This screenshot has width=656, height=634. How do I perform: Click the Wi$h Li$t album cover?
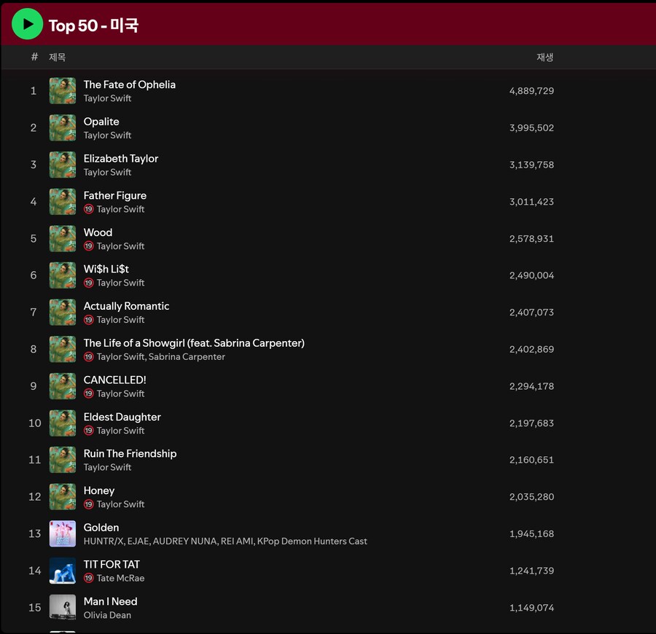[x=63, y=275]
